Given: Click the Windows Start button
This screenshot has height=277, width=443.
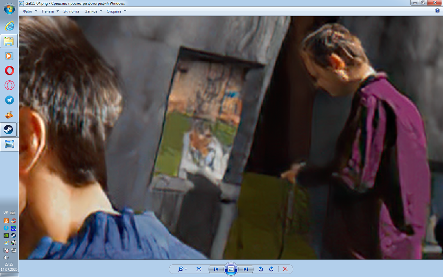Looking at the screenshot, I should point(9,9).
